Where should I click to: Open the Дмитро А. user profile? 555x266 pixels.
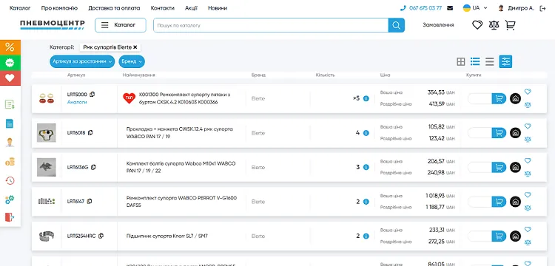click(x=516, y=8)
